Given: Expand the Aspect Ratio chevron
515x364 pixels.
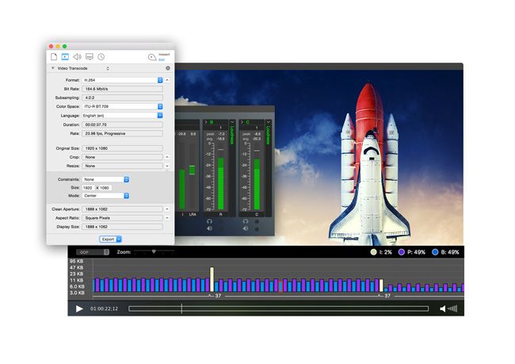Looking at the screenshot, I should 167,218.
